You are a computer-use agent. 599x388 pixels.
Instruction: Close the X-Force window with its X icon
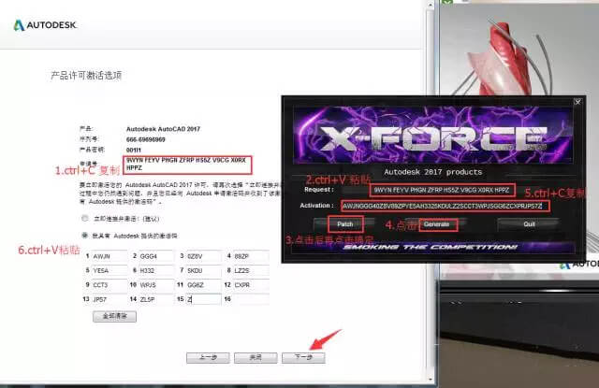[577, 102]
